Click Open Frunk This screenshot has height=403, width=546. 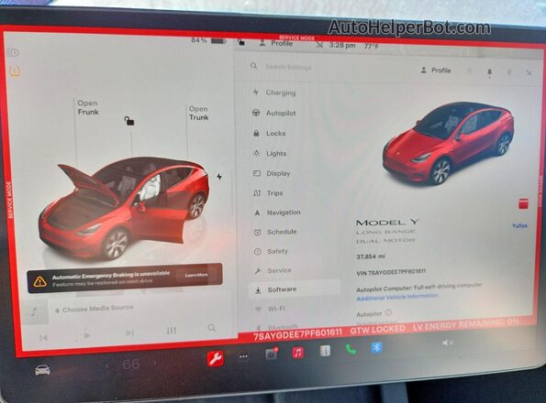click(x=88, y=108)
